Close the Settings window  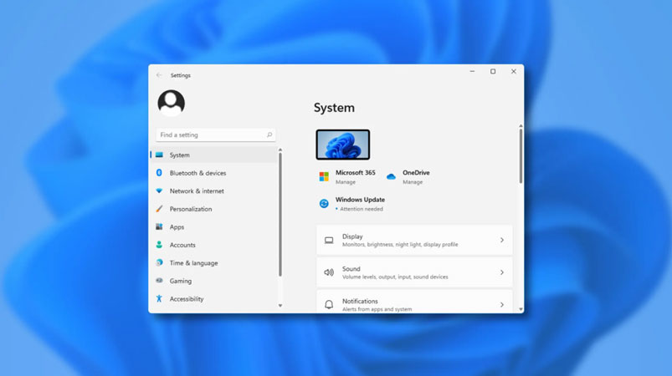coord(514,71)
